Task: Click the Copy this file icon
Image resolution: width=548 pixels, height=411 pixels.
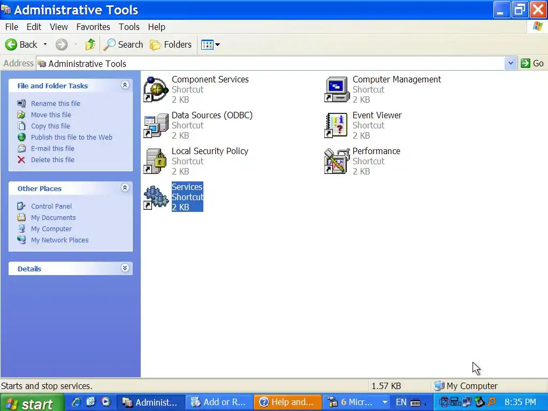Action: [x=21, y=126]
